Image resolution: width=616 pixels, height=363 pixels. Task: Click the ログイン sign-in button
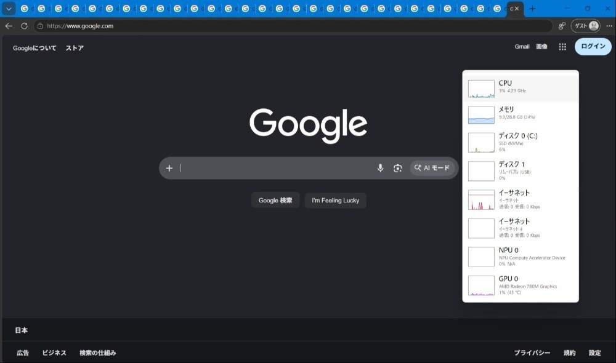(593, 46)
